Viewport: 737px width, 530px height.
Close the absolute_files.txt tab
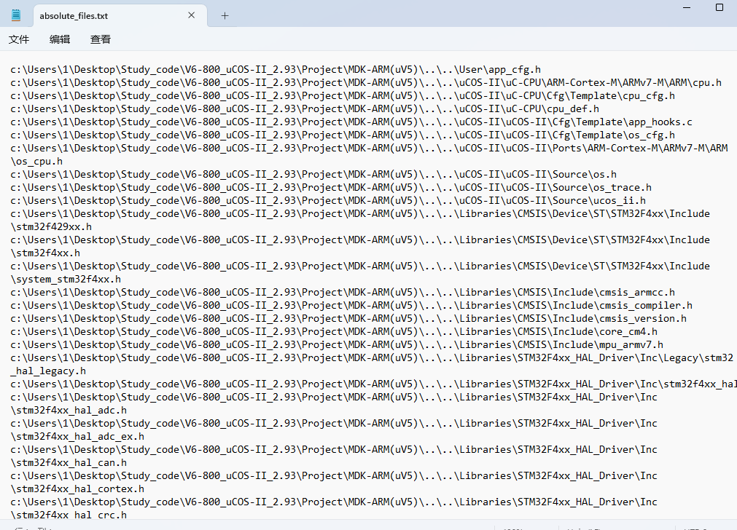pos(191,15)
